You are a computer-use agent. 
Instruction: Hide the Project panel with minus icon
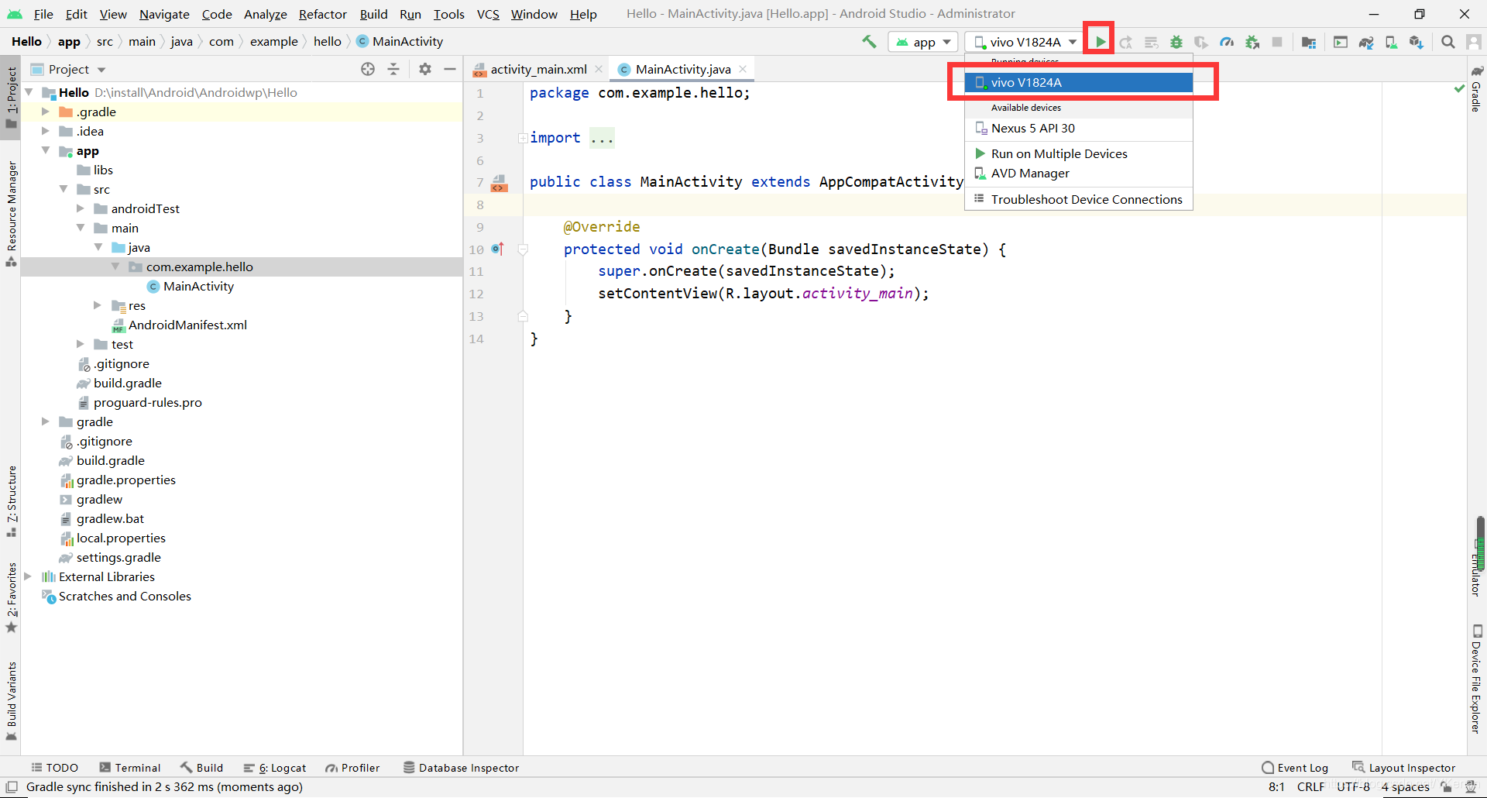pos(450,69)
